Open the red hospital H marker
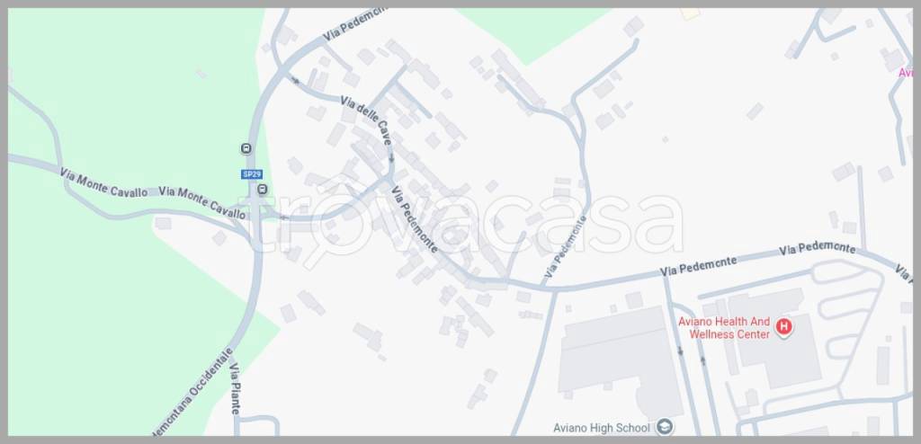 coord(783,326)
